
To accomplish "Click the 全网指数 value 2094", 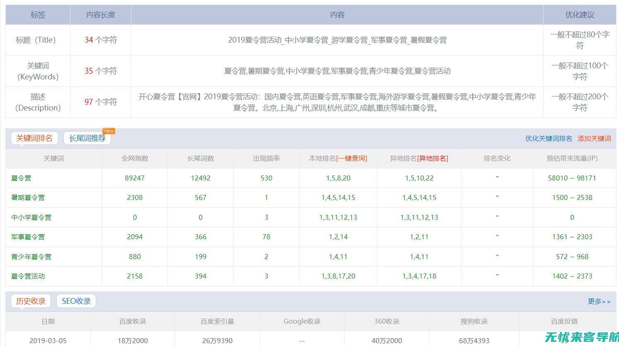I will tap(135, 237).
